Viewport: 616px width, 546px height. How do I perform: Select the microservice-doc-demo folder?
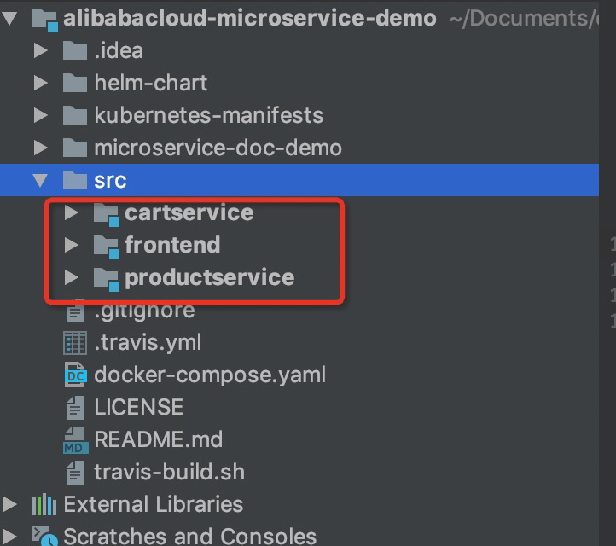pyautogui.click(x=218, y=148)
